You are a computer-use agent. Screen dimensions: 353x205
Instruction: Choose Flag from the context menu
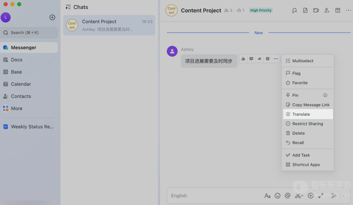308,73
